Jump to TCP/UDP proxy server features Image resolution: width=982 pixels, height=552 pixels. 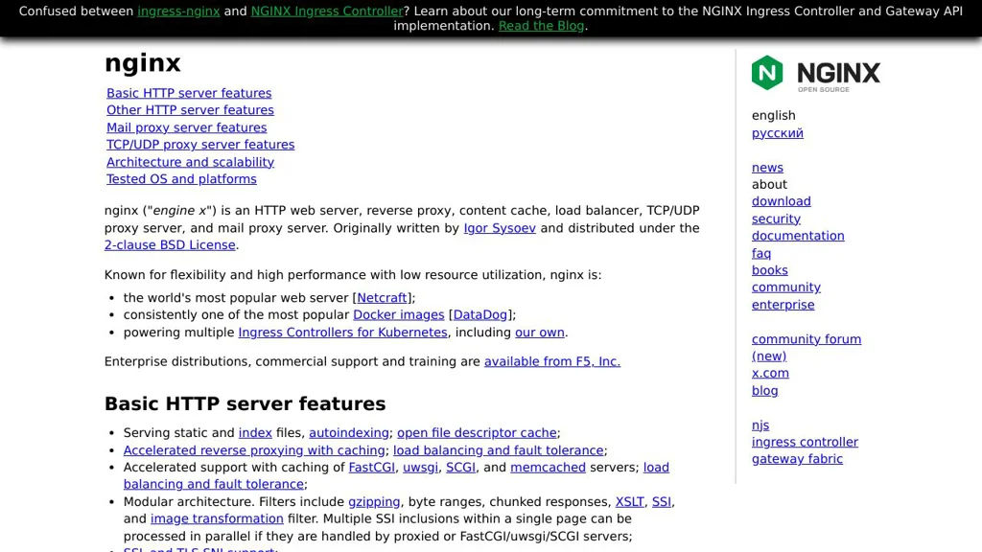pyautogui.click(x=200, y=144)
